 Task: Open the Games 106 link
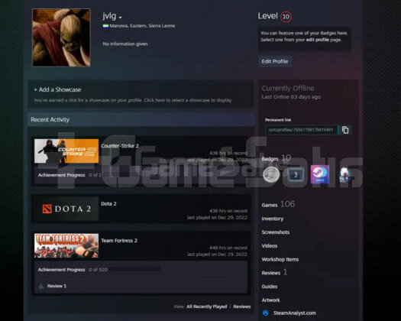click(x=278, y=204)
